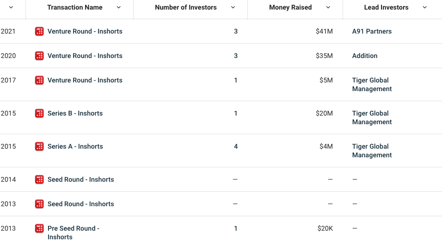The height and width of the screenshot is (246, 442).
Task: Click the 3 investors count in 2021 row
Action: point(236,32)
